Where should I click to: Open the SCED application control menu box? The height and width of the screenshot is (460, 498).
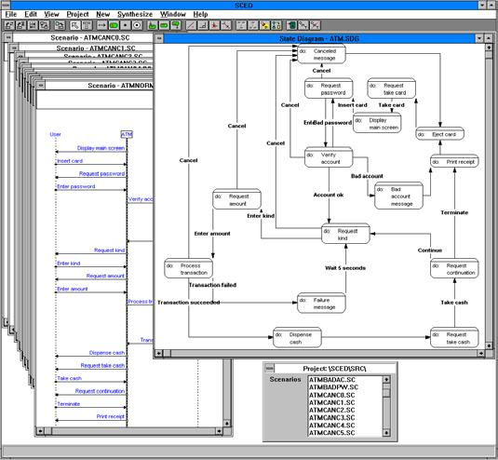click(x=5, y=5)
